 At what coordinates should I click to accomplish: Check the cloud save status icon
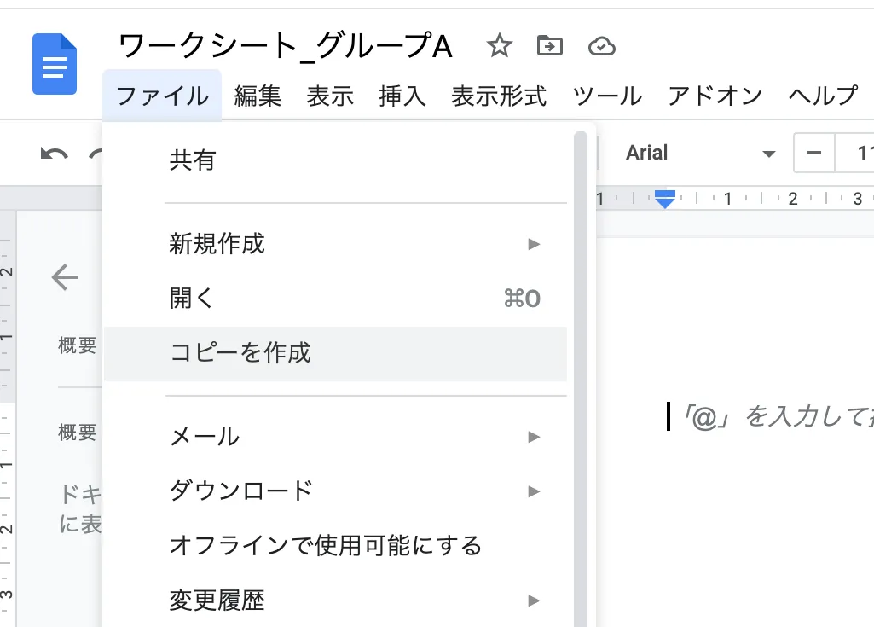tap(602, 46)
